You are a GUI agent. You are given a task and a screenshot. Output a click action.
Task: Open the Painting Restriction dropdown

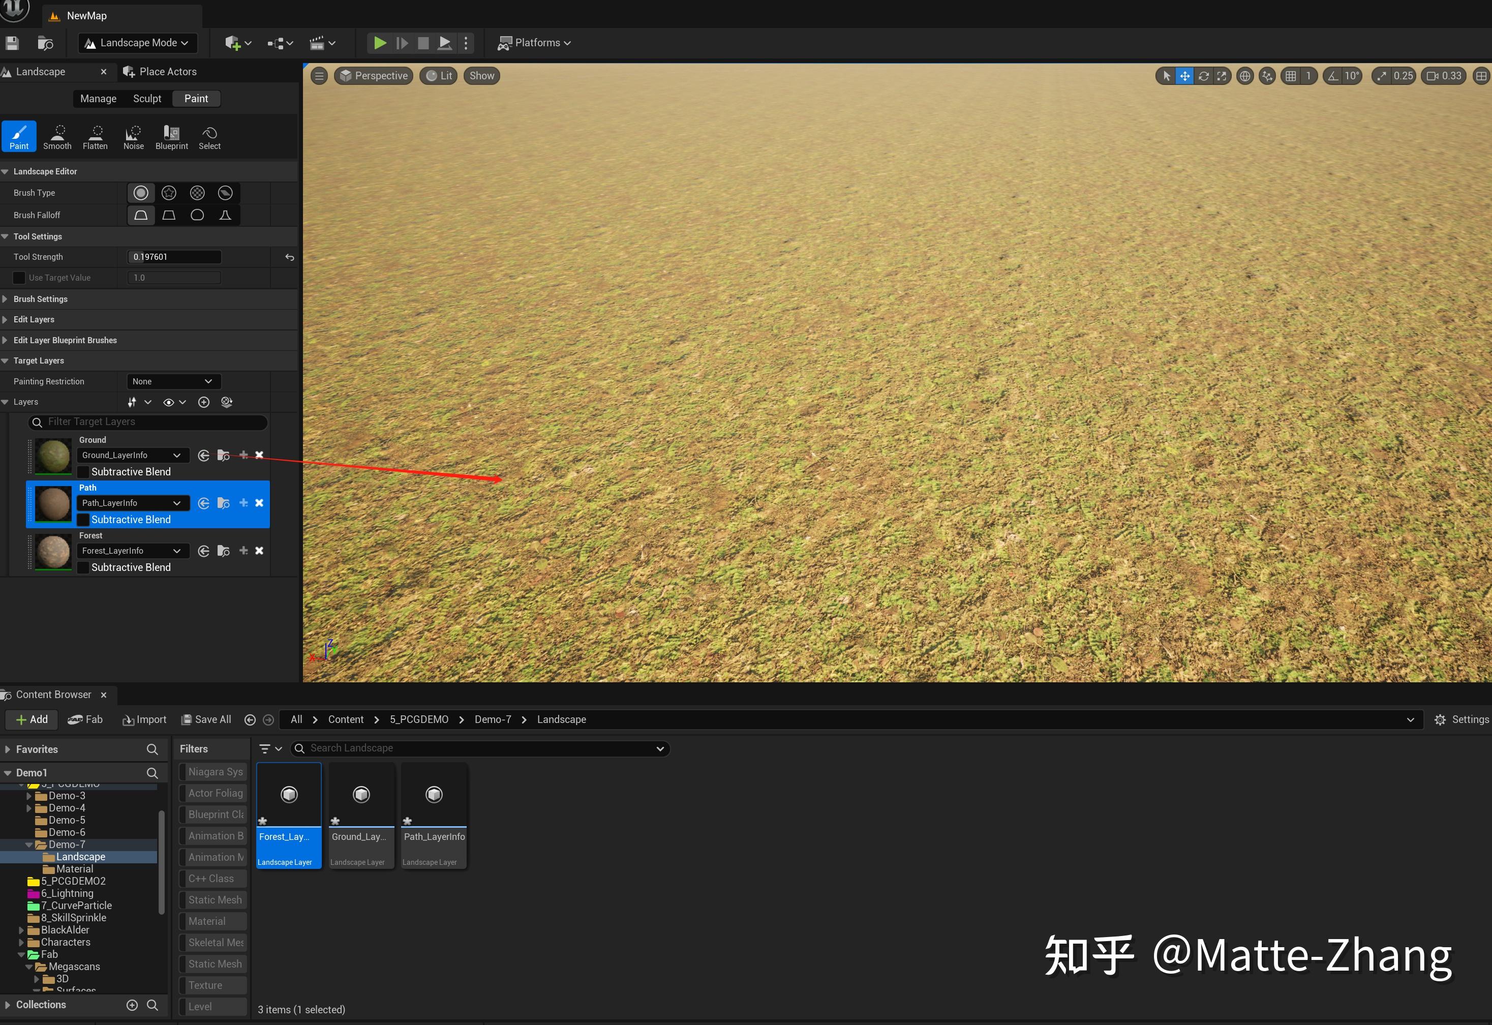(173, 381)
